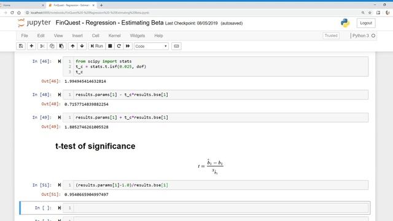This screenshot has height=221, width=393.
Task: Paste cells below using the toolbar icon
Action: [x=61, y=46]
